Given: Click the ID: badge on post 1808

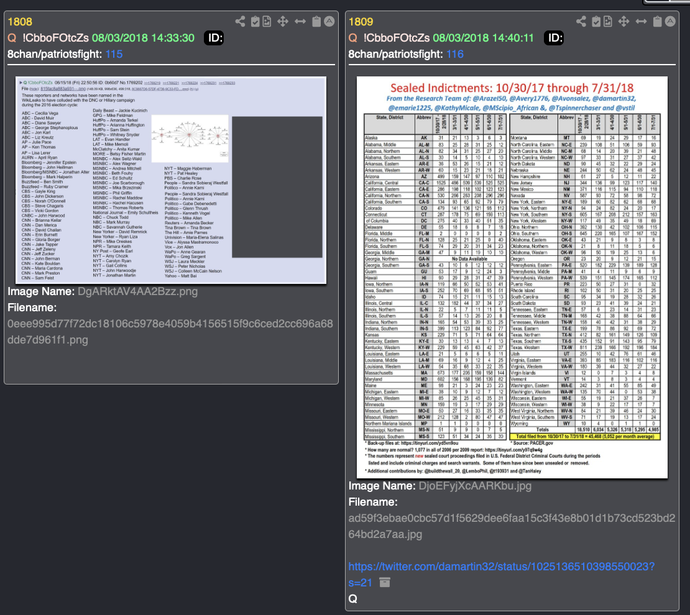Looking at the screenshot, I should [x=215, y=38].
